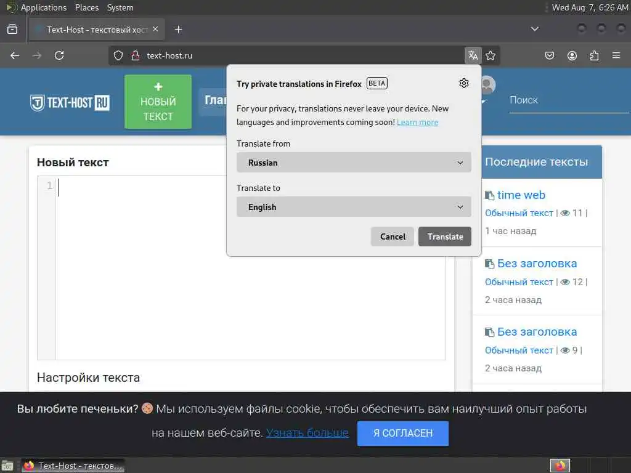The width and height of the screenshot is (631, 473).
Task: Click the Firefox workspace icon in the bottom-right panel
Action: (x=560, y=466)
